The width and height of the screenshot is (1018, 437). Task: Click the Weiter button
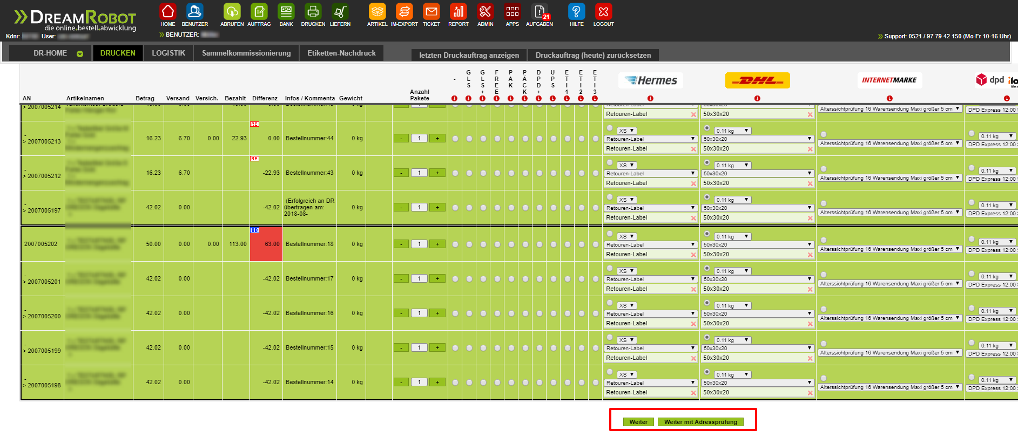click(x=638, y=422)
